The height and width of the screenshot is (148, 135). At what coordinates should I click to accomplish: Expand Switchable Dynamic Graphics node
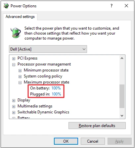point(14,112)
